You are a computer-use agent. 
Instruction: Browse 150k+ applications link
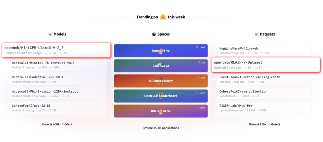161,128
